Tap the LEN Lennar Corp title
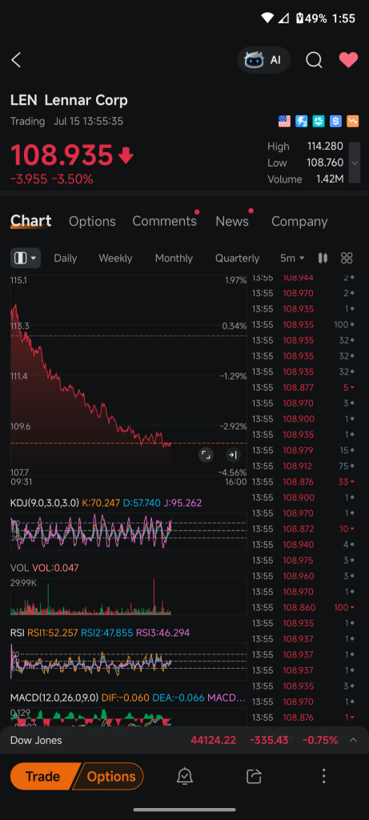The width and height of the screenshot is (369, 820). click(x=69, y=100)
